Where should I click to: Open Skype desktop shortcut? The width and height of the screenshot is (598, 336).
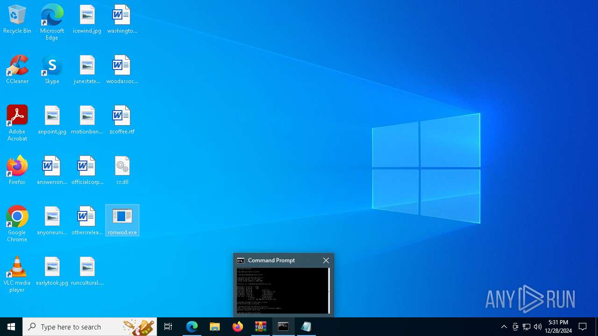click(x=52, y=70)
